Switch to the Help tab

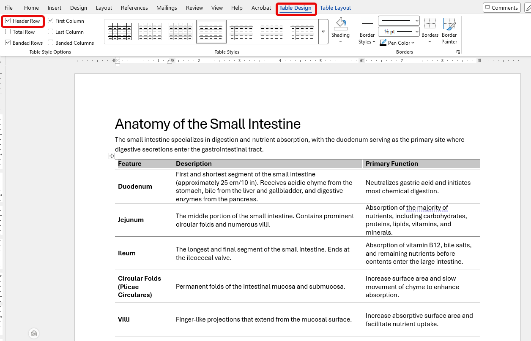[237, 8]
